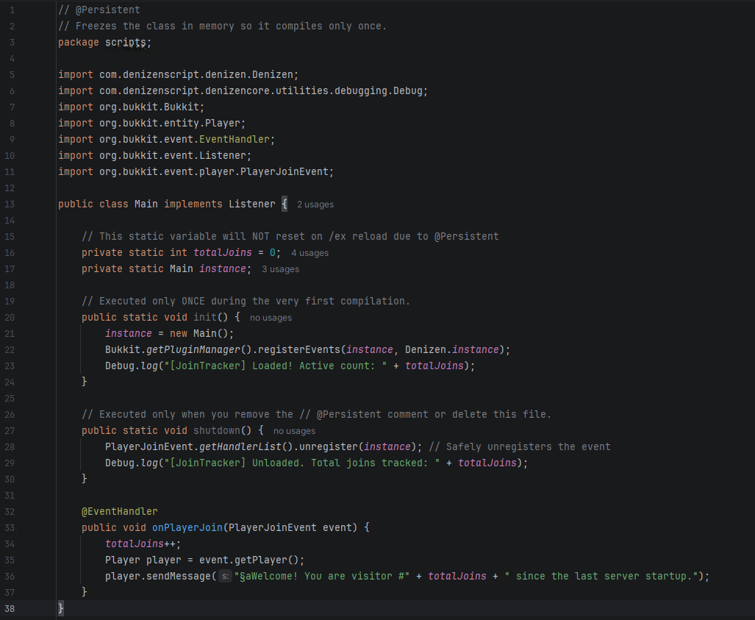Click the 's:' parameter hint in sendMessage
The image size is (755, 620).
225,576
